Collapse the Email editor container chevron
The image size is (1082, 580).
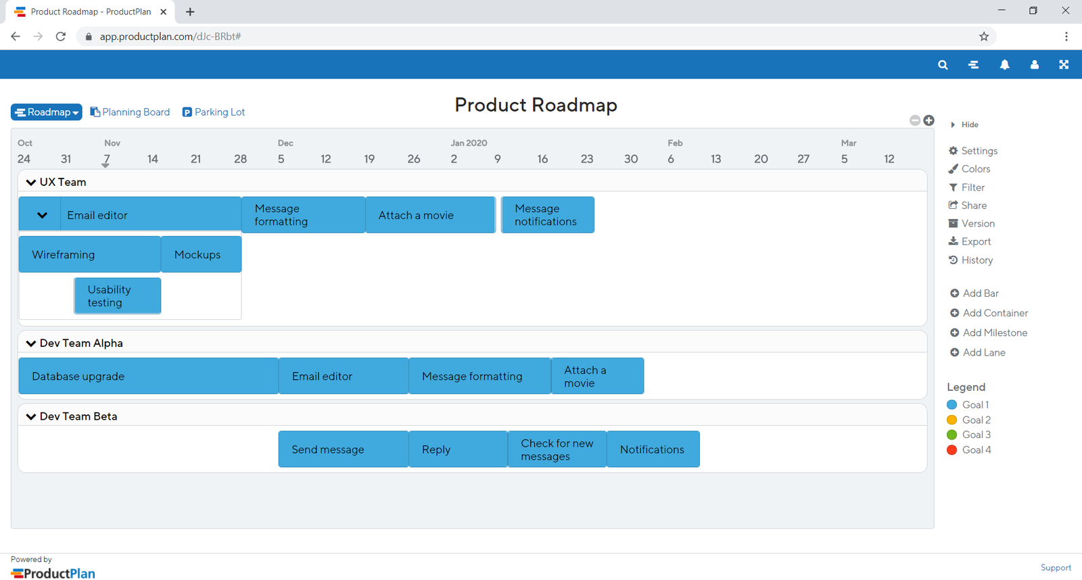click(x=42, y=216)
